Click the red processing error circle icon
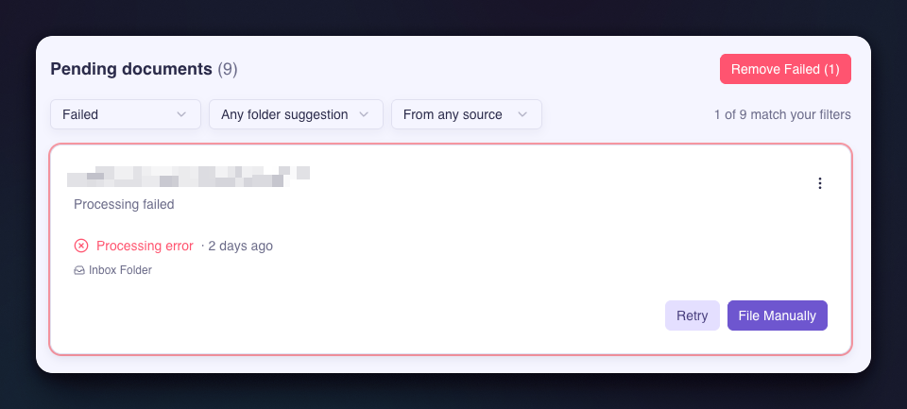The width and height of the screenshot is (907, 409). (81, 246)
